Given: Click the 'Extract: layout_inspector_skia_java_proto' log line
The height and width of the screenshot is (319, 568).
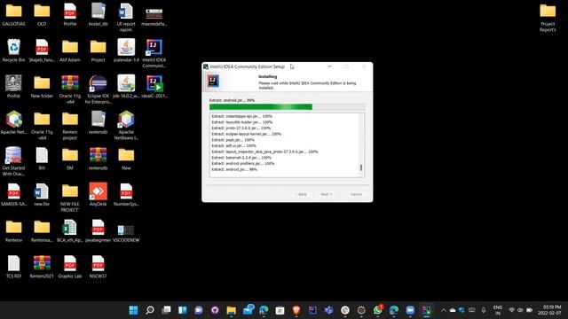Looking at the screenshot, I should tap(264, 152).
